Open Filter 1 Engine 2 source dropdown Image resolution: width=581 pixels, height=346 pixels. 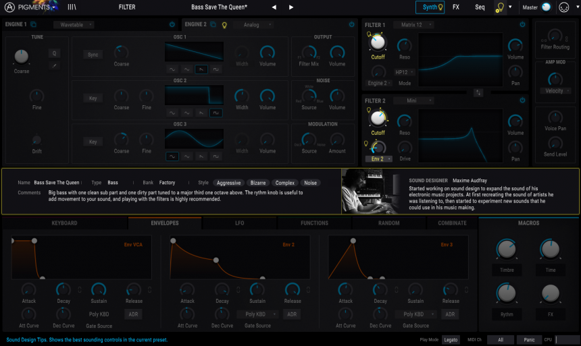pyautogui.click(x=379, y=83)
